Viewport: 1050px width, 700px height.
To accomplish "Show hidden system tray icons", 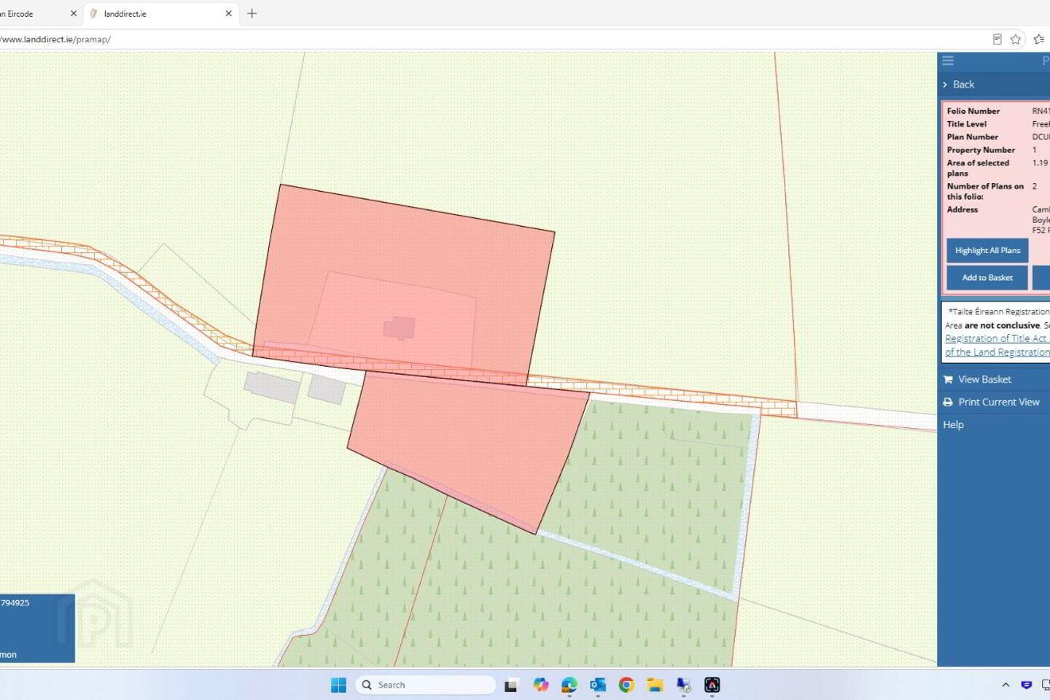I will 1006,685.
